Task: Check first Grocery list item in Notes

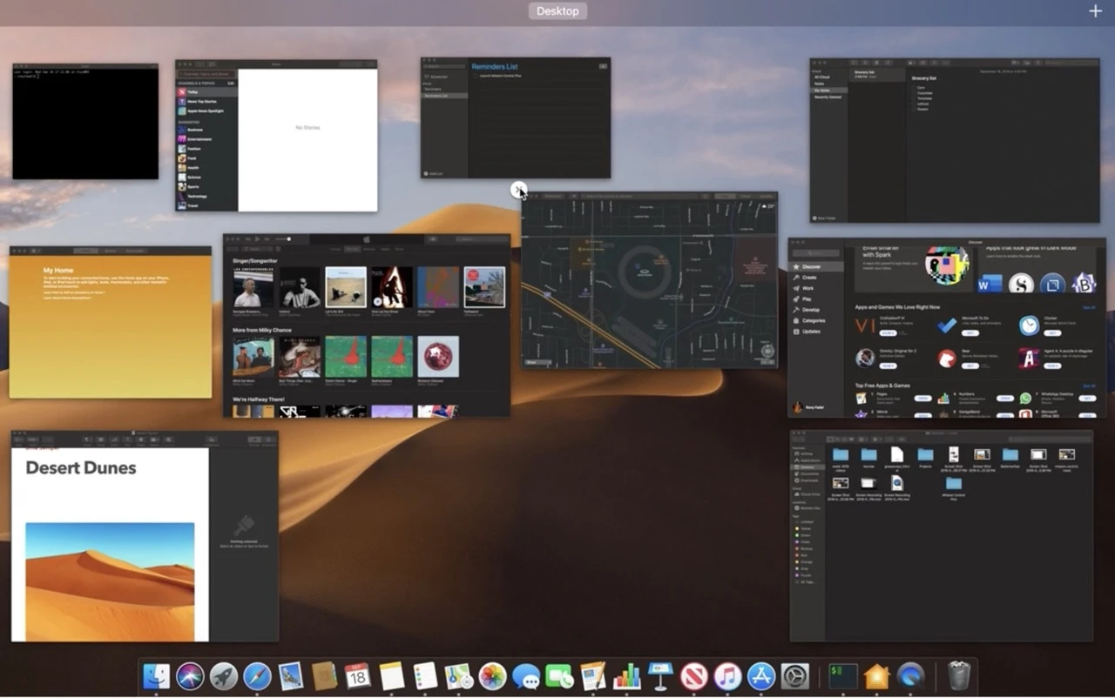Action: click(914, 88)
